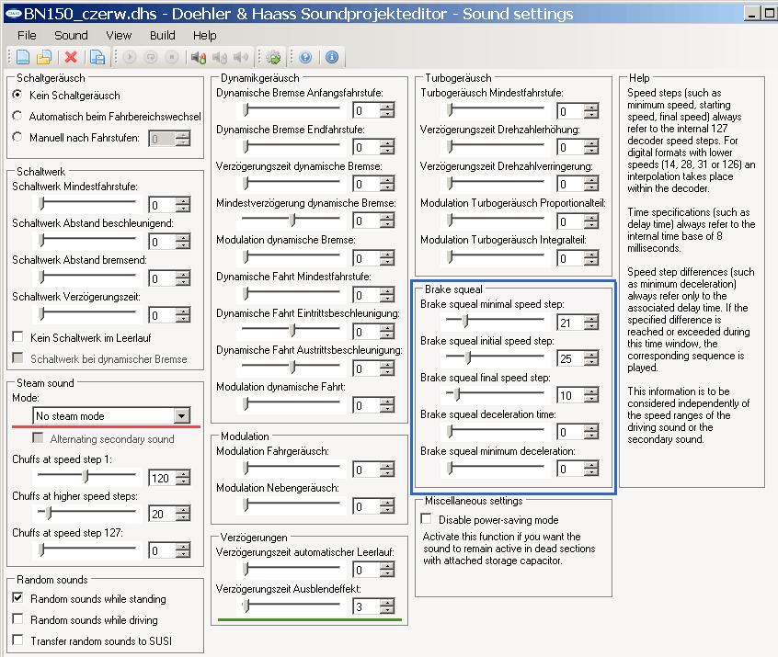
Task: Click the Save project disk icon
Action: point(97,58)
